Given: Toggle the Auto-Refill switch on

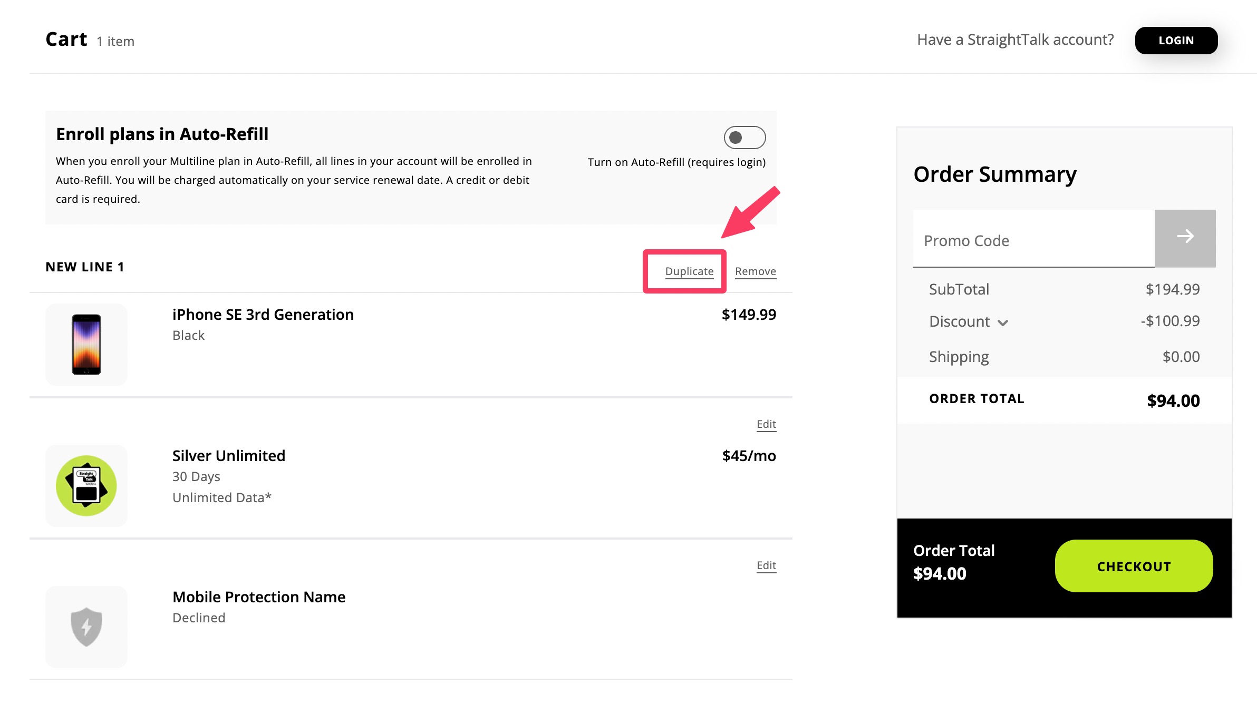Looking at the screenshot, I should point(744,138).
